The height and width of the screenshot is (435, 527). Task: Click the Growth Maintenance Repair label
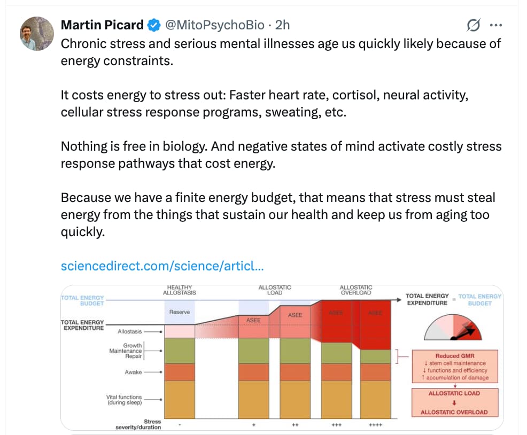pos(126,351)
